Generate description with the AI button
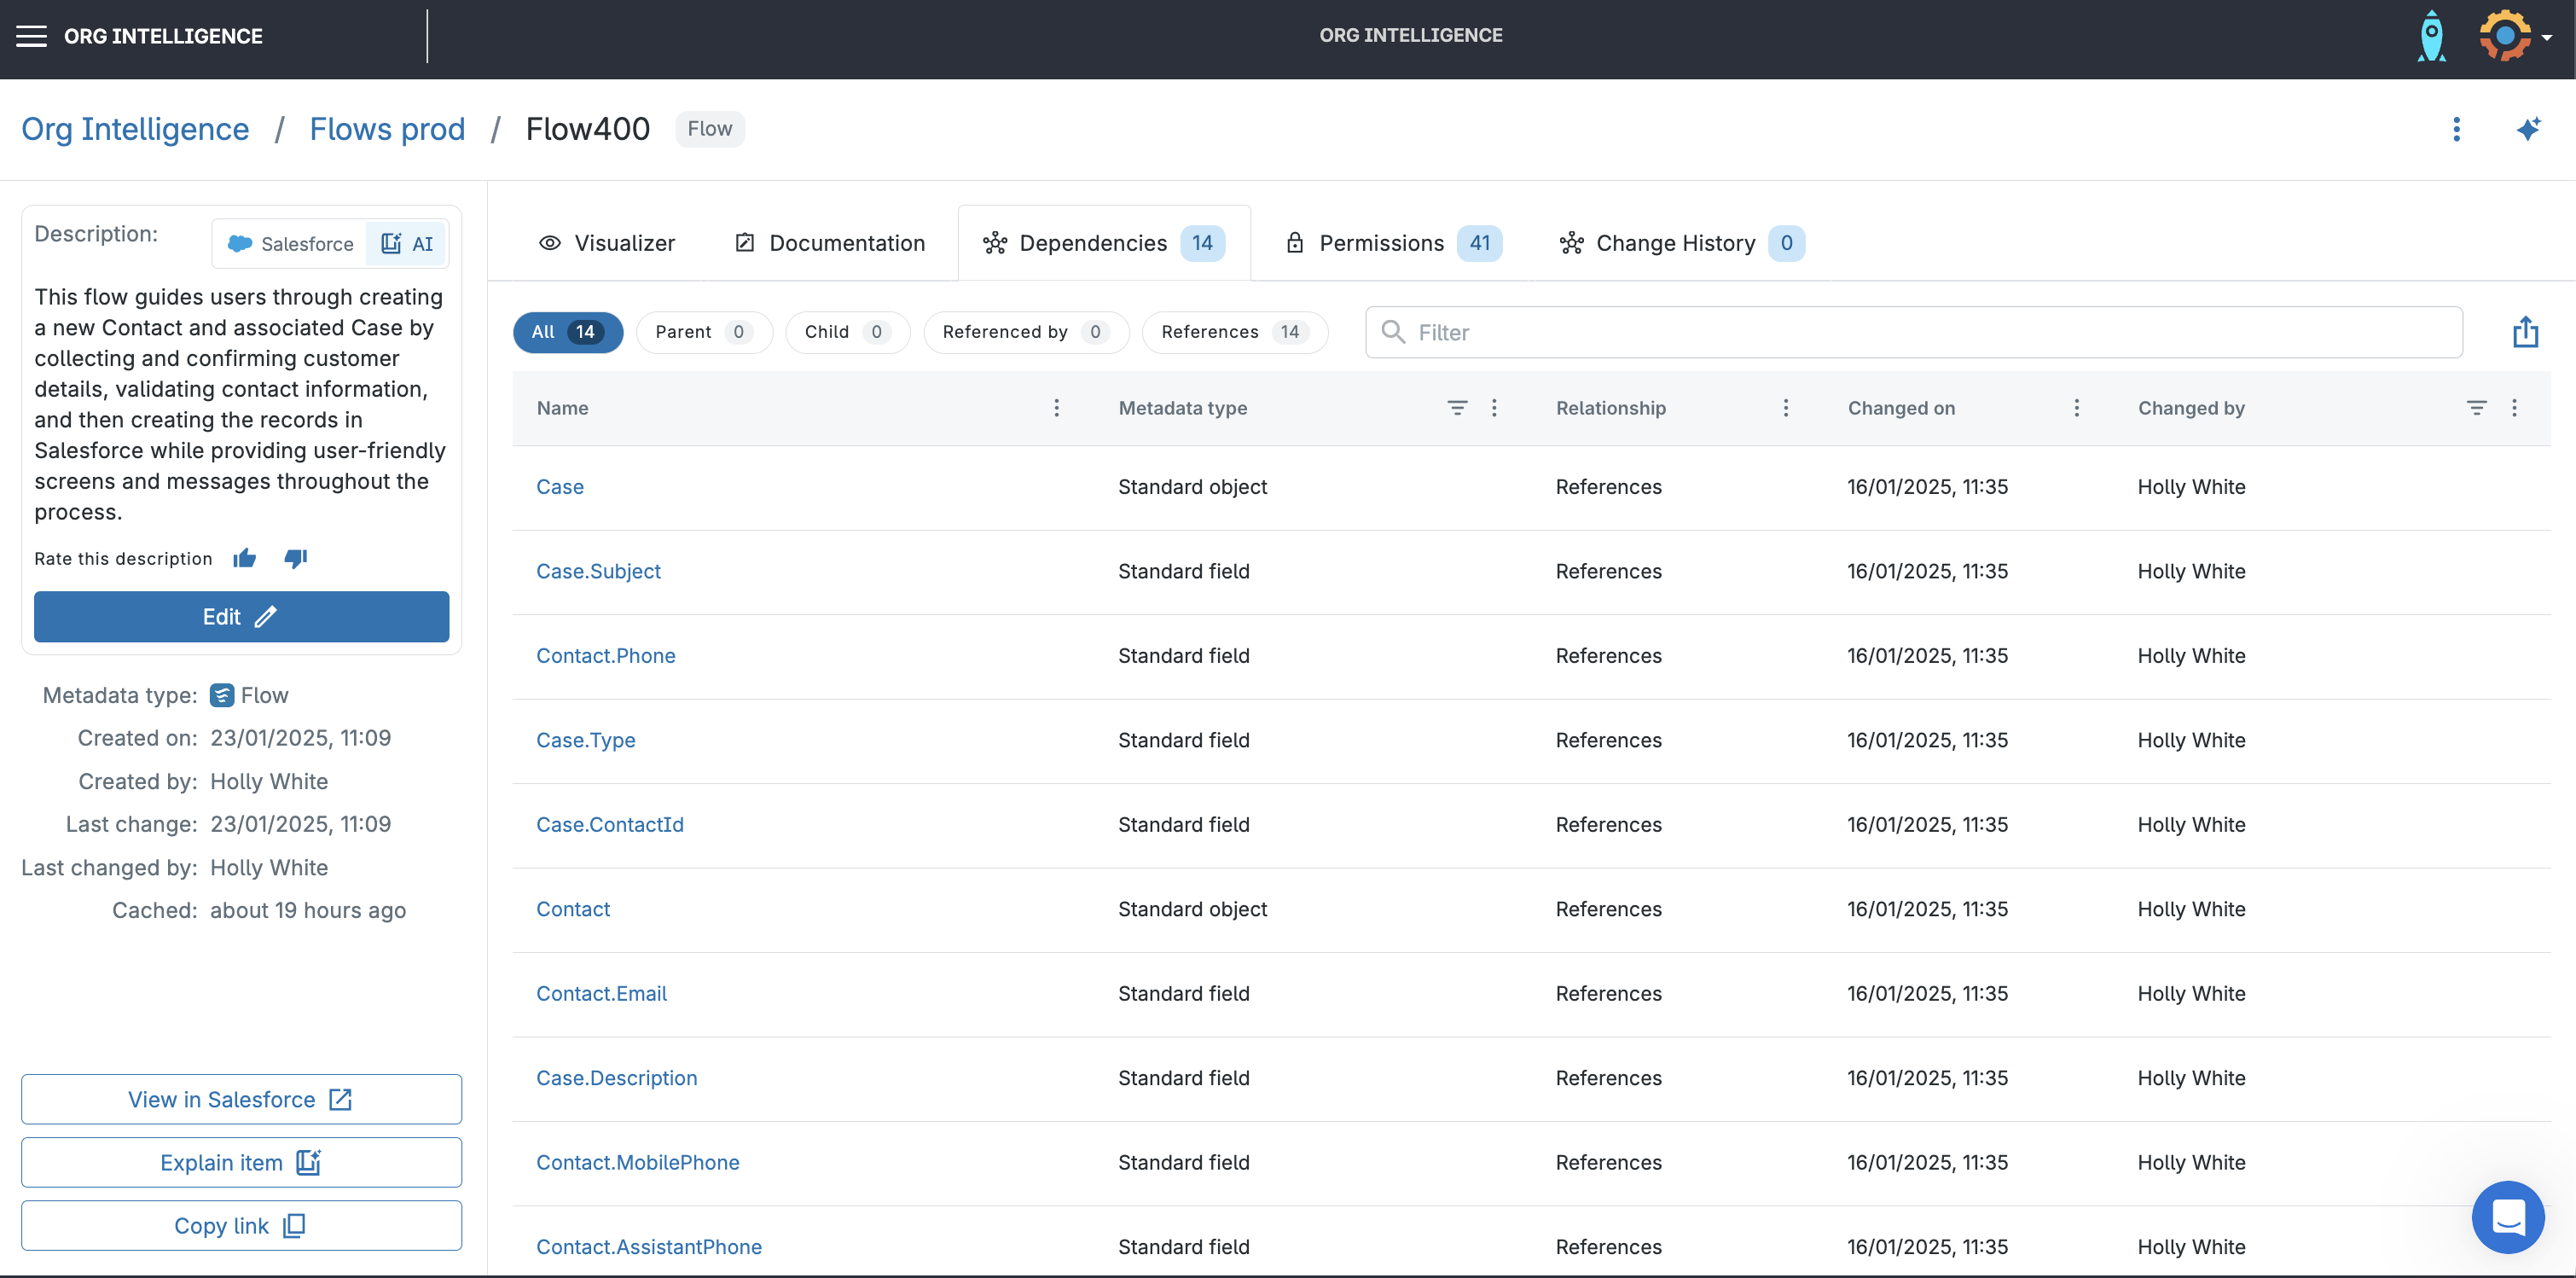 (x=407, y=243)
